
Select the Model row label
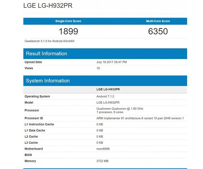tap(29, 103)
